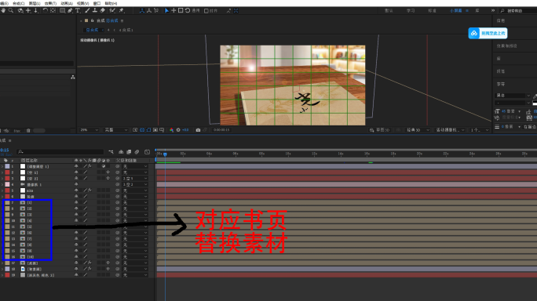
Task: Switch to the small screen workspace tab
Action: (x=455, y=11)
